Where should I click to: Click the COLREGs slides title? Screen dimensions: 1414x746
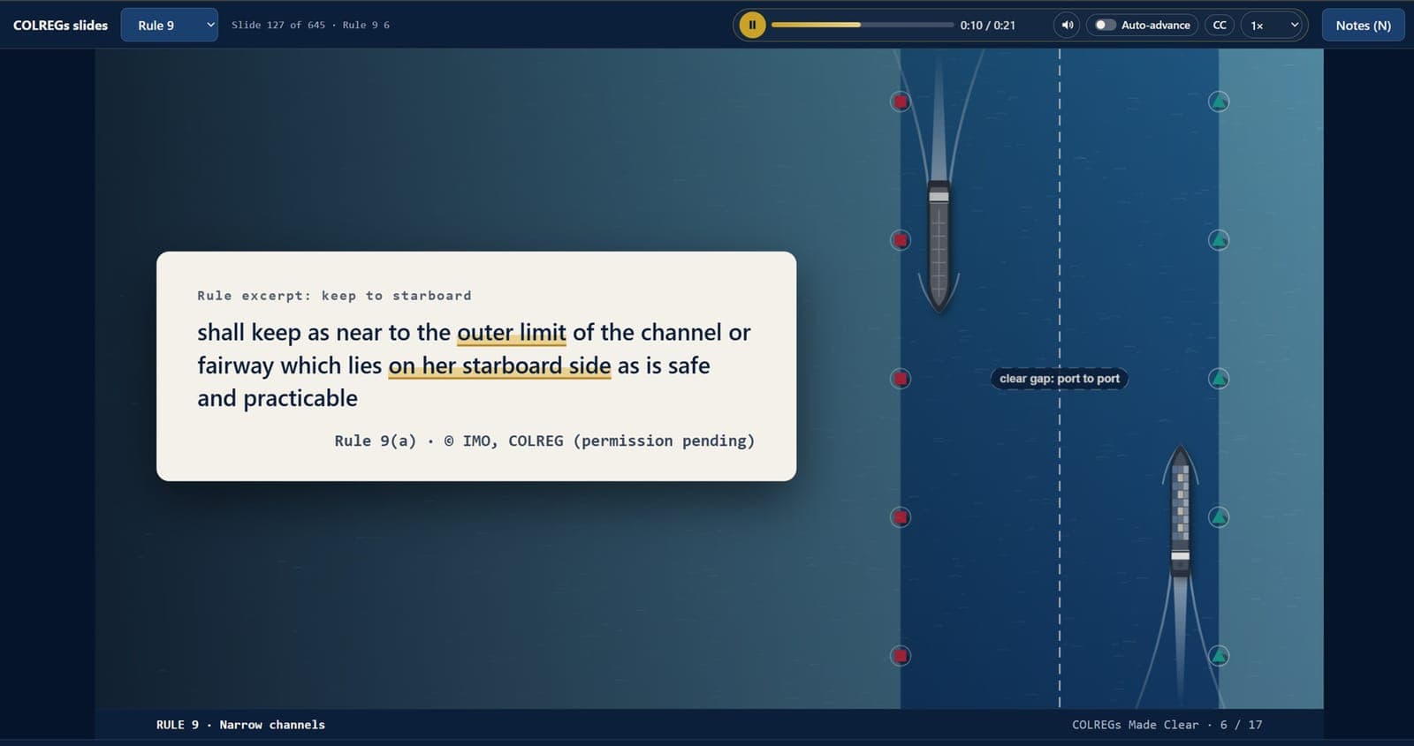tap(60, 25)
